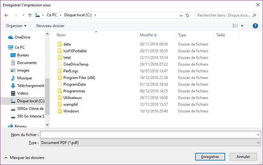Select the ProgramData folder icon
This screenshot has width=263, height=165.
coord(60,84)
